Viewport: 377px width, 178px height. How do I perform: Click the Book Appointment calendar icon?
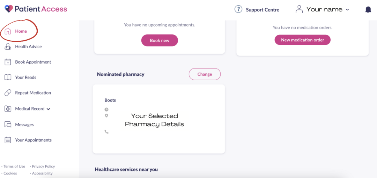pos(8,62)
